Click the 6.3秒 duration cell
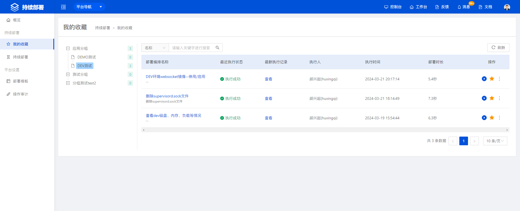This screenshot has width=520, height=211. [x=433, y=118]
